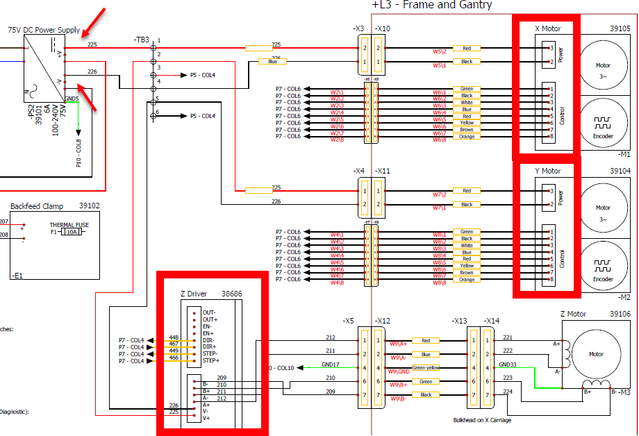Click the F1 10A thermal fuse symbol
This screenshot has width=639, height=436.
point(71,232)
